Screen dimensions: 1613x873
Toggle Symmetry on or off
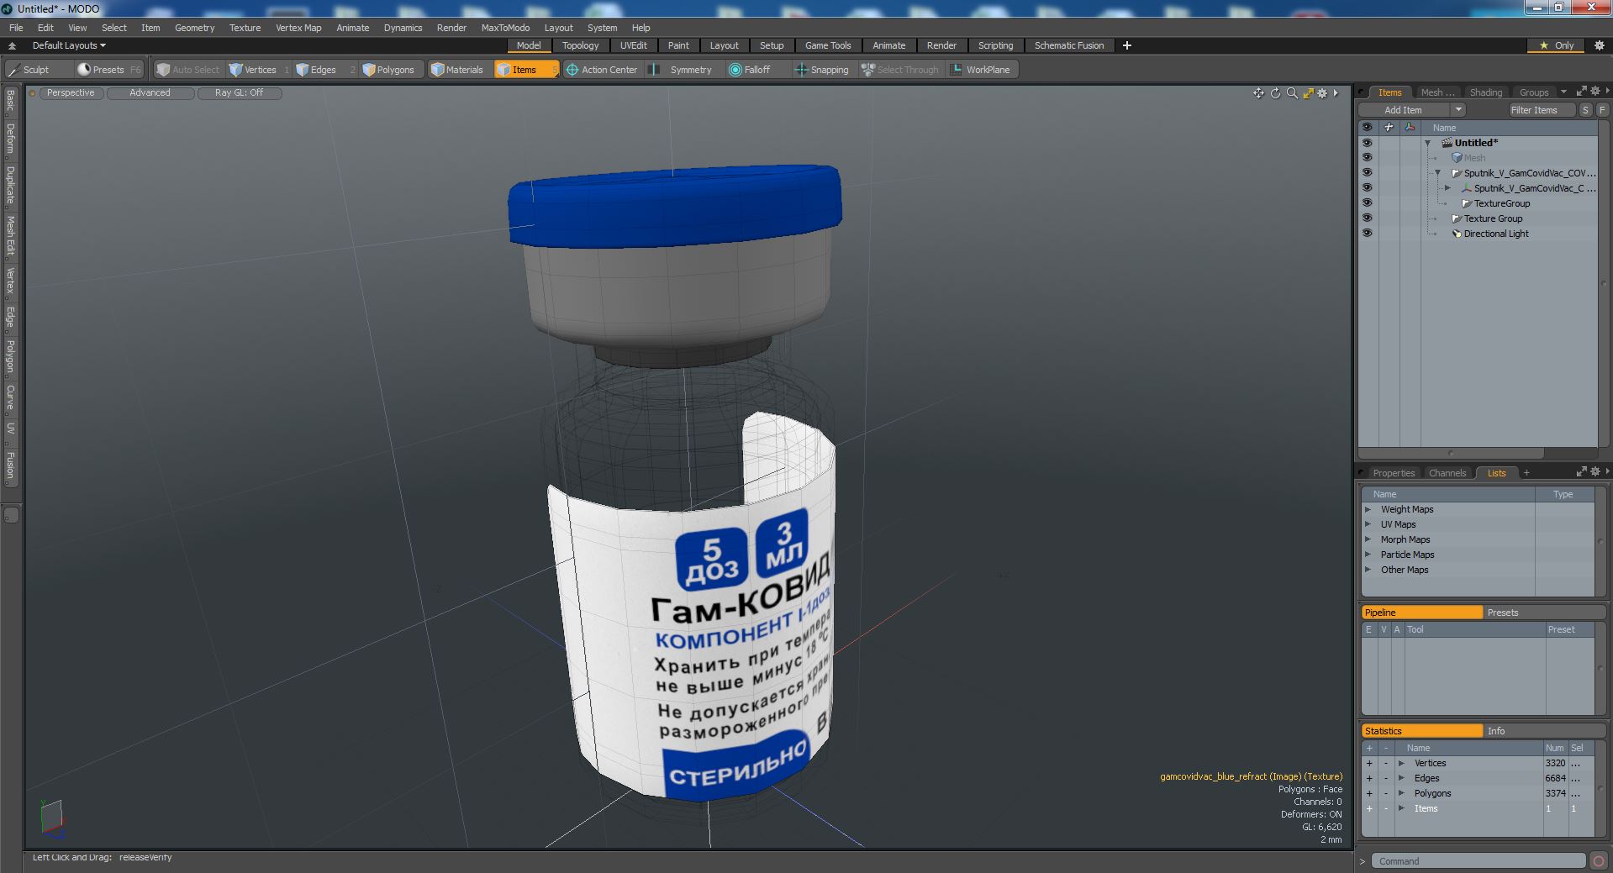tap(682, 70)
